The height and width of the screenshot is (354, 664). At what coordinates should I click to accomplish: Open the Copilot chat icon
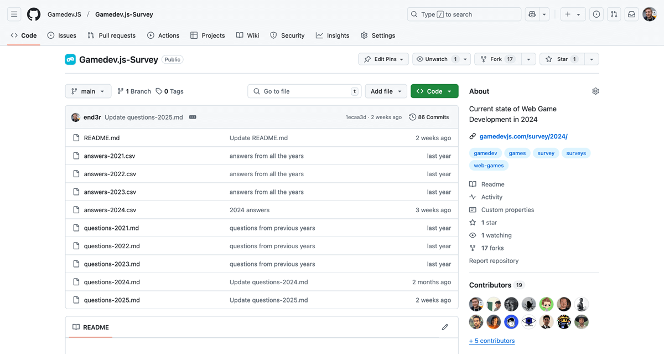coord(532,14)
